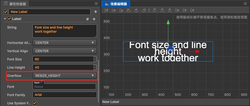Click the scene hint text about 鼠标右键平移
Image resolution: width=250 pixels, height=106 pixels.
coord(212,17)
